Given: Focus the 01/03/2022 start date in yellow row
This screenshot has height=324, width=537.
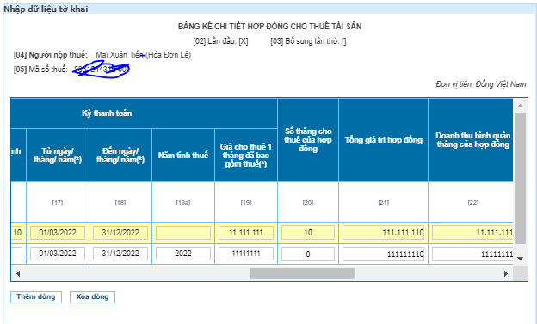Looking at the screenshot, I should 58,233.
